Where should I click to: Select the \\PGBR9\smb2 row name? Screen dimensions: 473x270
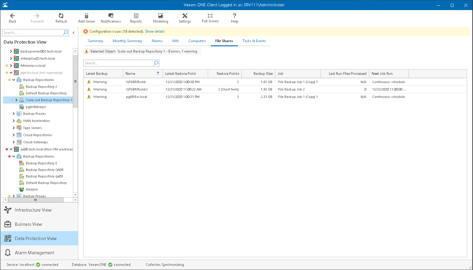pos(137,89)
